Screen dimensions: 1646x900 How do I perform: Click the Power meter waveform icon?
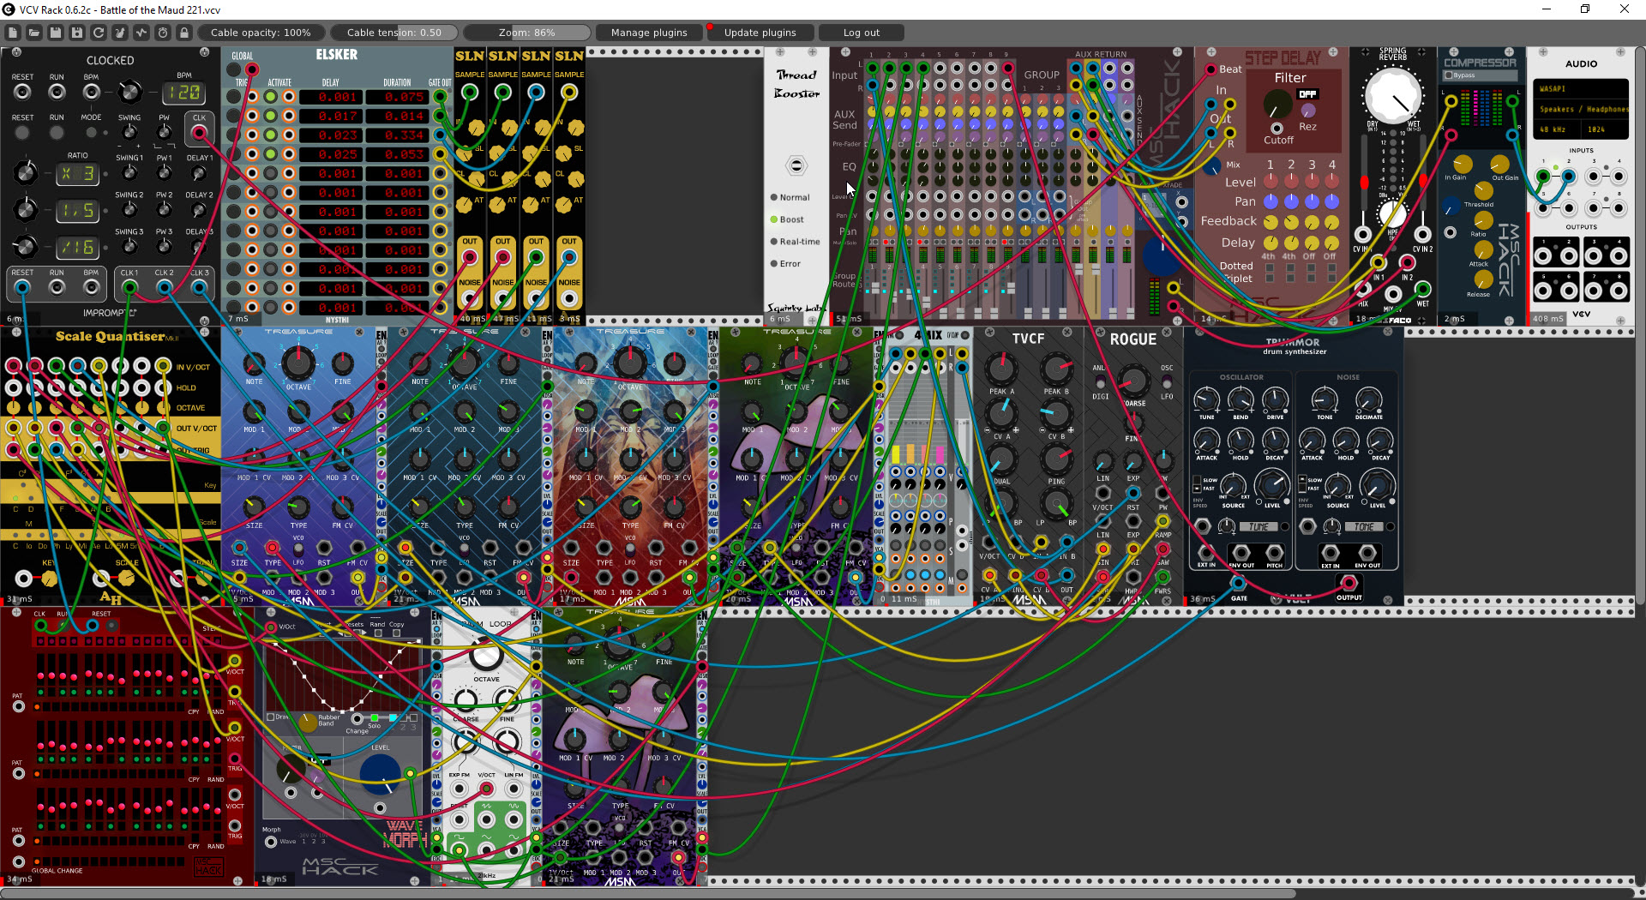click(141, 33)
